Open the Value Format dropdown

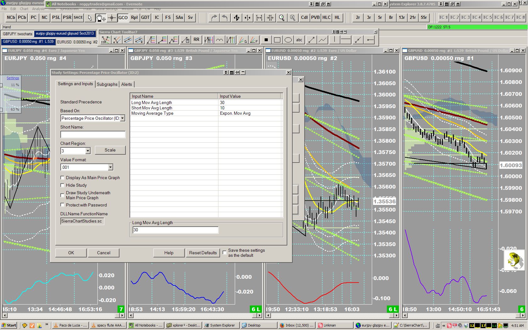coord(110,168)
